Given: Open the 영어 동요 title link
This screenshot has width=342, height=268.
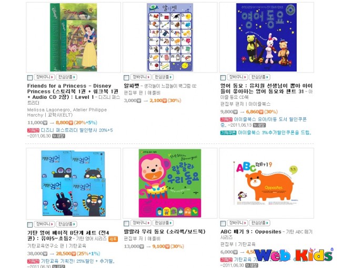Looking at the screenshot, I should click(x=266, y=89).
